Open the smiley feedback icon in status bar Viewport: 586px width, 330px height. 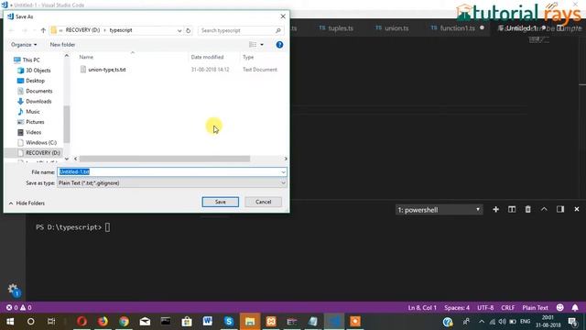tap(559, 308)
